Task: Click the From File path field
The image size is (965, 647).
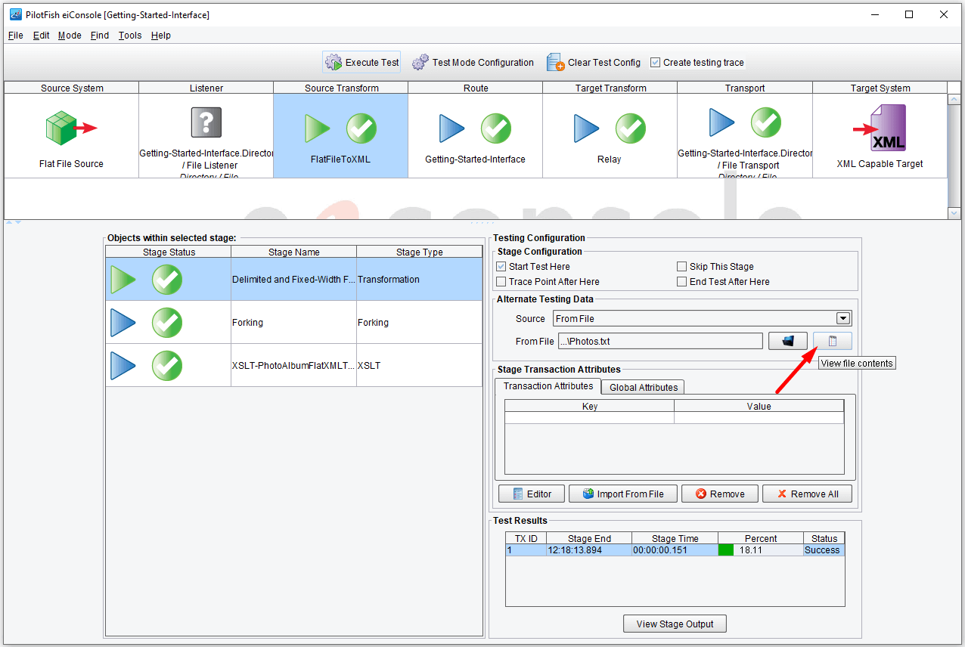Action: [660, 341]
